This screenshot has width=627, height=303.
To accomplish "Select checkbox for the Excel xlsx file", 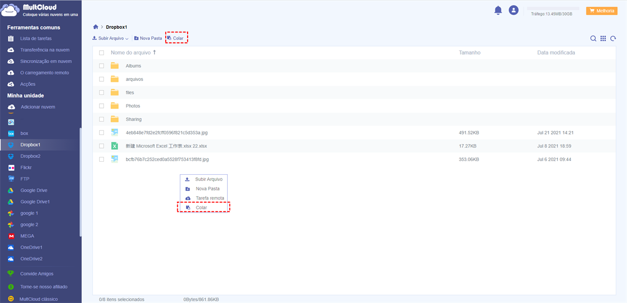I will pyautogui.click(x=101, y=146).
